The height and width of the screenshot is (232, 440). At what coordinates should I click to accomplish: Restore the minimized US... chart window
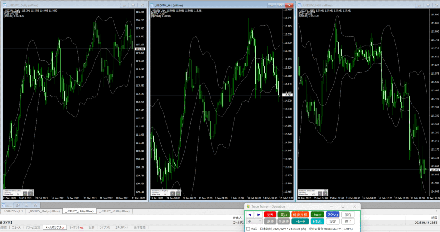(18, 205)
